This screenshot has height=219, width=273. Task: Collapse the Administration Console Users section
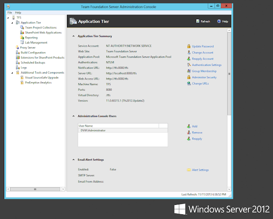73,116
